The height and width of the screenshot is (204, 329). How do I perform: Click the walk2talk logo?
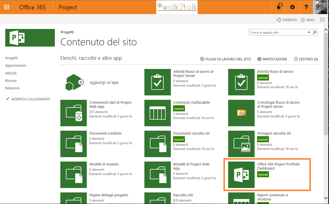pyautogui.click(x=177, y=7)
